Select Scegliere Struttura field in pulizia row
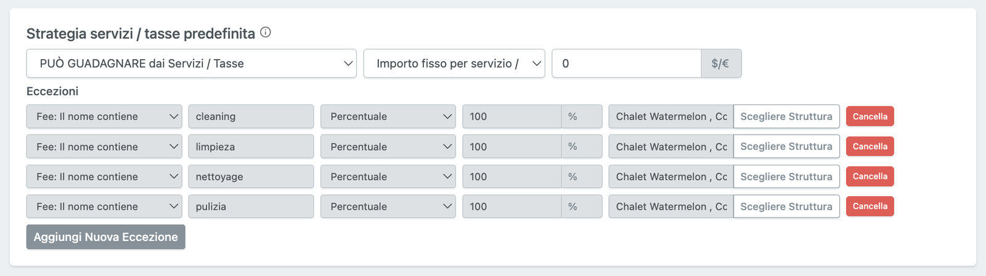Viewport: 986px width, 276px height. point(786,207)
